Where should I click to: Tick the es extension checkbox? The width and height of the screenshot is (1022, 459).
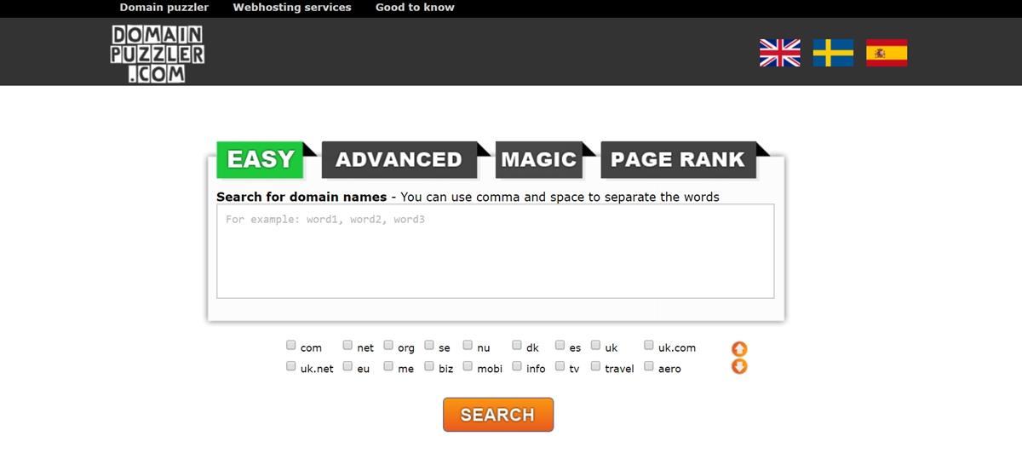point(560,346)
